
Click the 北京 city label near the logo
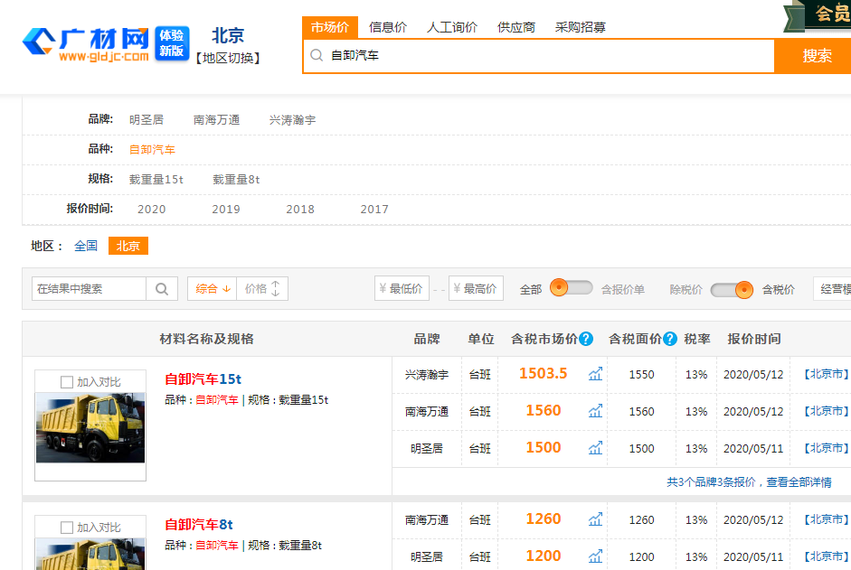click(228, 36)
